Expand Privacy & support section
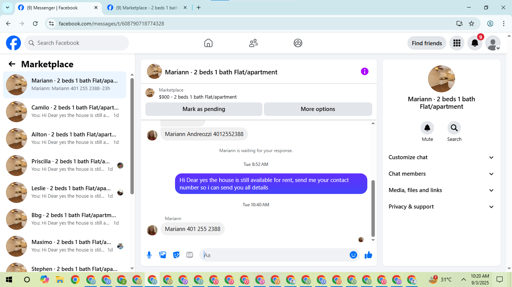Viewport: 512px width, 287px height. [x=442, y=207]
